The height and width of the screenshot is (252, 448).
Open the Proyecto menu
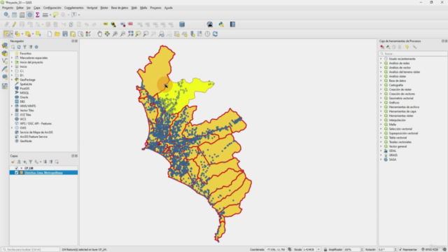pyautogui.click(x=8, y=8)
